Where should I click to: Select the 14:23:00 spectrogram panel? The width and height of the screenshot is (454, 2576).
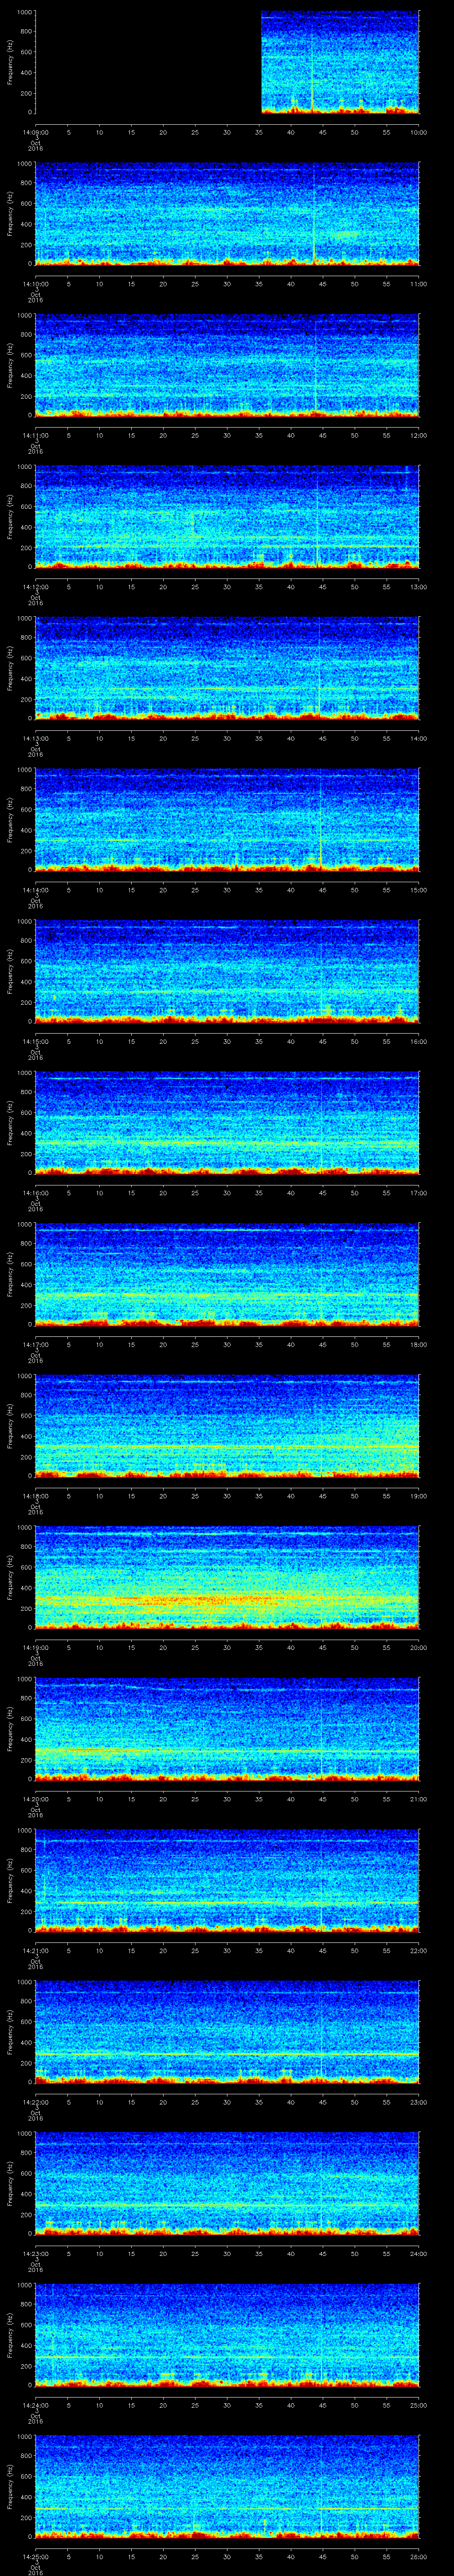click(x=227, y=2182)
